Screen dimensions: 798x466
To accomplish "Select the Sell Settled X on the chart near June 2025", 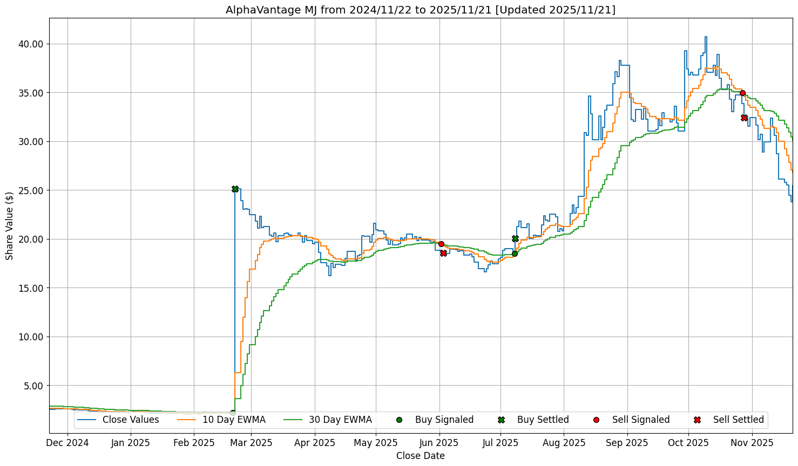I will pos(443,253).
